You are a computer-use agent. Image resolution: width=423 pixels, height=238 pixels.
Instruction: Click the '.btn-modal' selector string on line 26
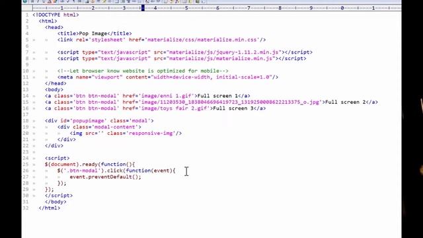[84, 171]
